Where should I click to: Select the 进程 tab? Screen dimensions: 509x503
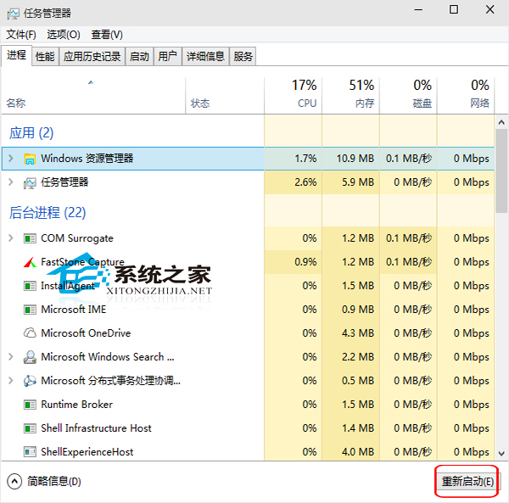pos(17,55)
